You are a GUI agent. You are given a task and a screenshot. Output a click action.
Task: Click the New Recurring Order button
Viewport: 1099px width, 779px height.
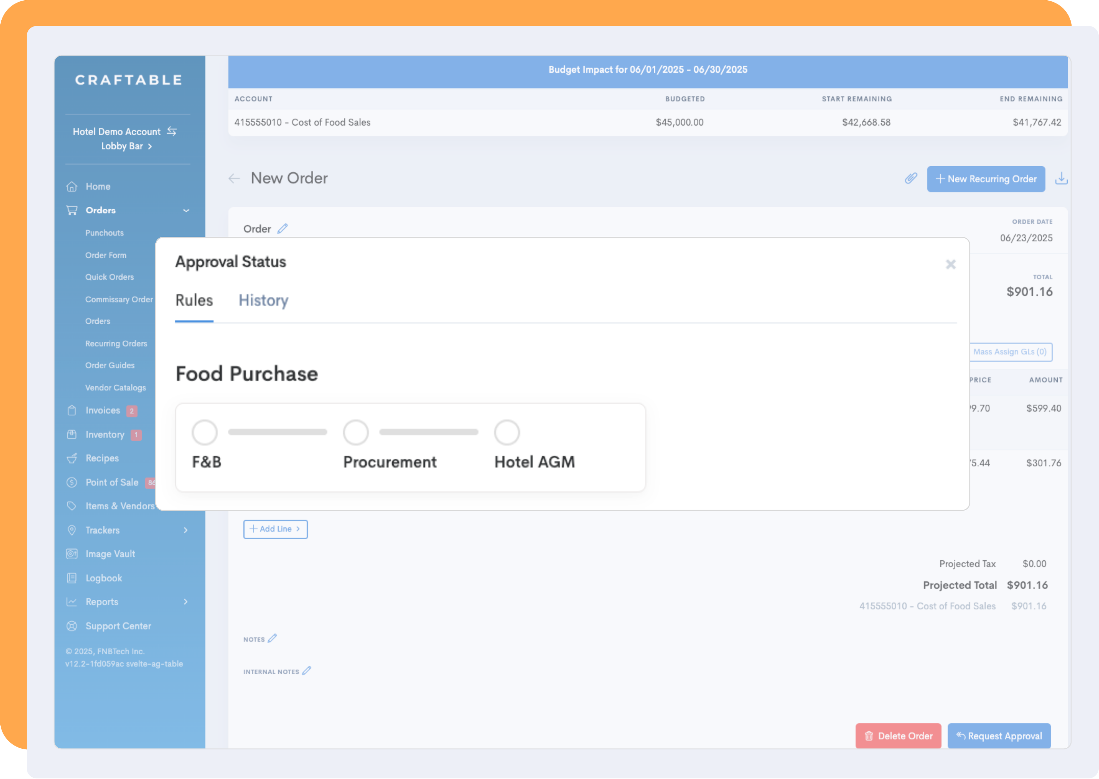click(986, 179)
